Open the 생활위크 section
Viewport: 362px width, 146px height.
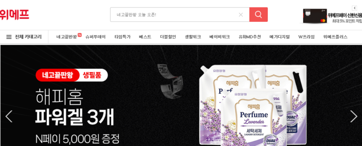[x=193, y=37]
